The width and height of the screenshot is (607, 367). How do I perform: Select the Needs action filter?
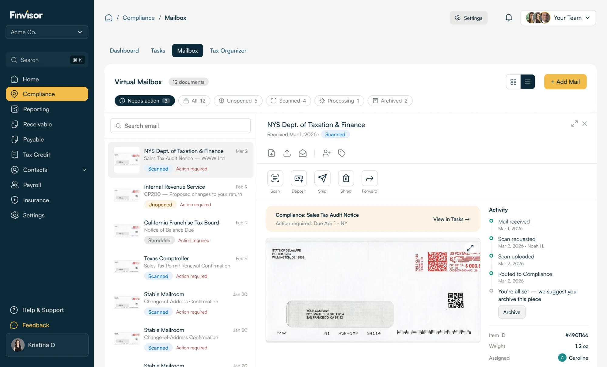145,101
